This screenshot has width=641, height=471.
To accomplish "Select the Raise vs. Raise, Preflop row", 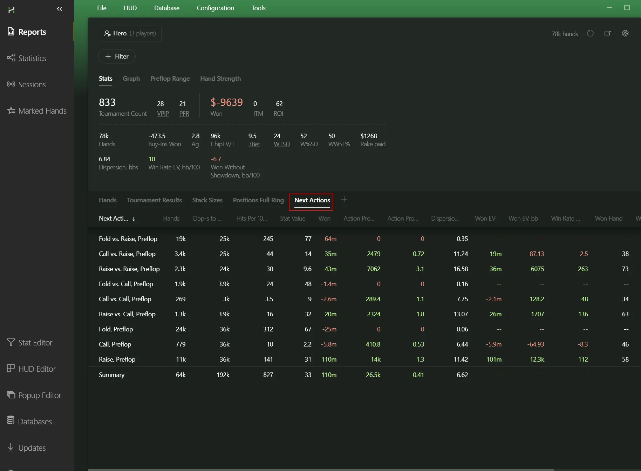I will pyautogui.click(x=129, y=269).
